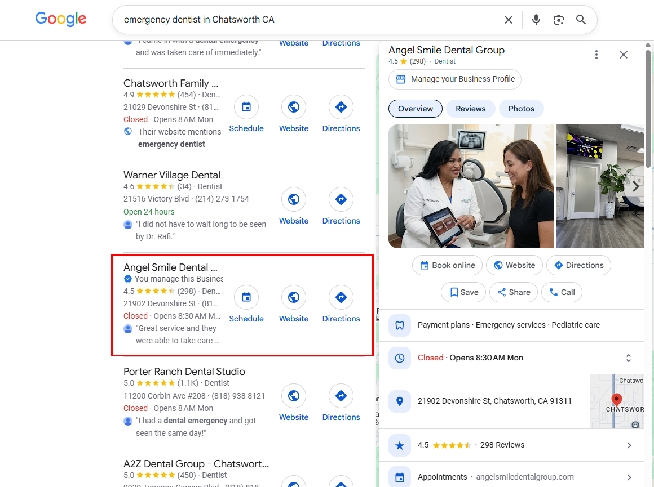The width and height of the screenshot is (654, 487).
Task: Switch to the Reviews tab
Action: click(x=470, y=109)
